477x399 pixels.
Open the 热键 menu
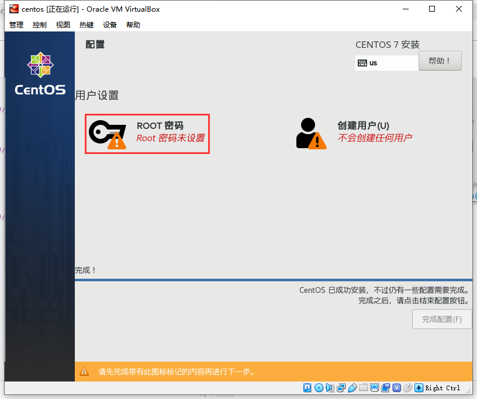coord(87,25)
